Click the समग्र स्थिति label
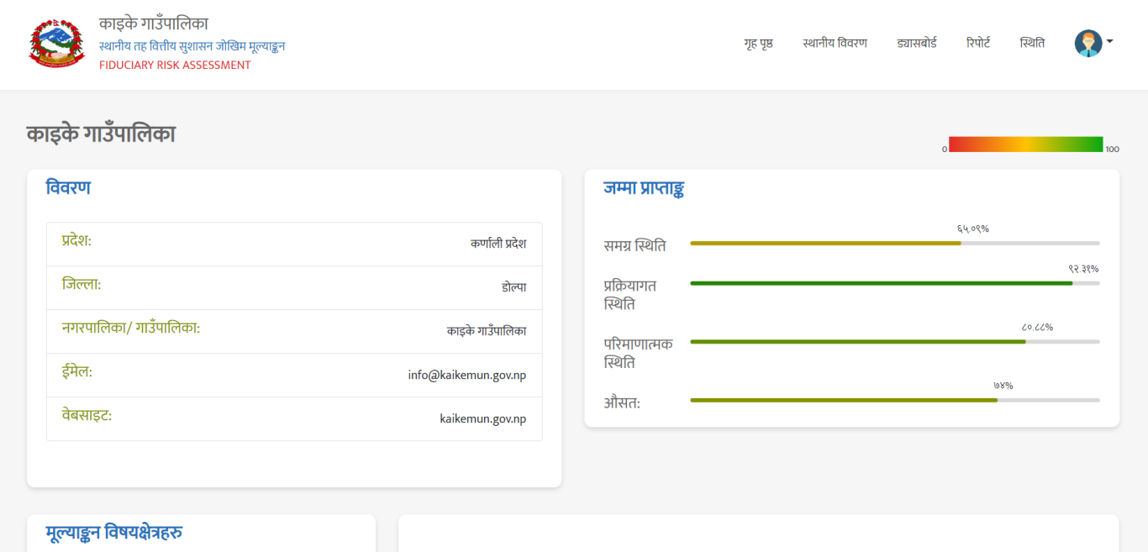Image resolution: width=1148 pixels, height=552 pixels. point(635,246)
